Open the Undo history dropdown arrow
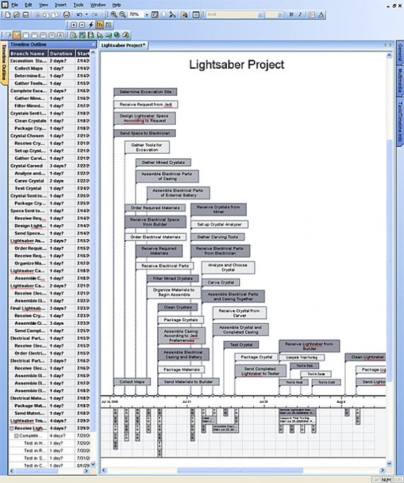This screenshot has width=404, height=483. pyautogui.click(x=86, y=14)
